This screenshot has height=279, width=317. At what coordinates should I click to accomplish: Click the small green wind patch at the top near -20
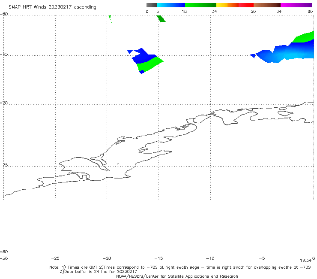click(x=110, y=18)
